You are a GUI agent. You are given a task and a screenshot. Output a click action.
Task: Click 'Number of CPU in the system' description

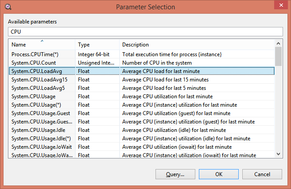click(x=157, y=63)
